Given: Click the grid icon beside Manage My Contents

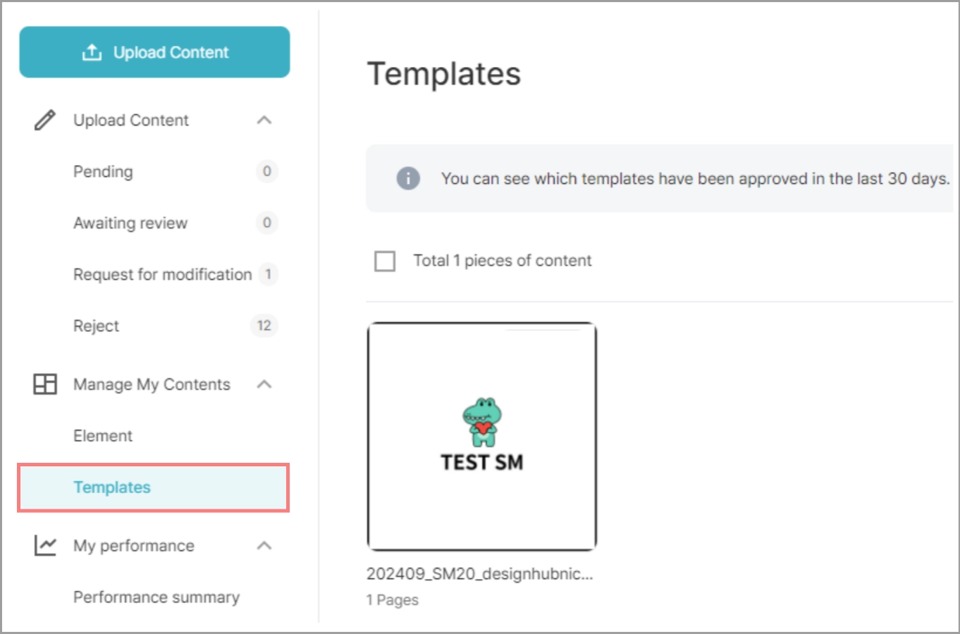Looking at the screenshot, I should [45, 384].
